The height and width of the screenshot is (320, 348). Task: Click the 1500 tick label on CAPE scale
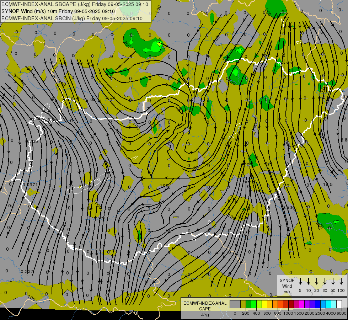click(x=299, y=313)
